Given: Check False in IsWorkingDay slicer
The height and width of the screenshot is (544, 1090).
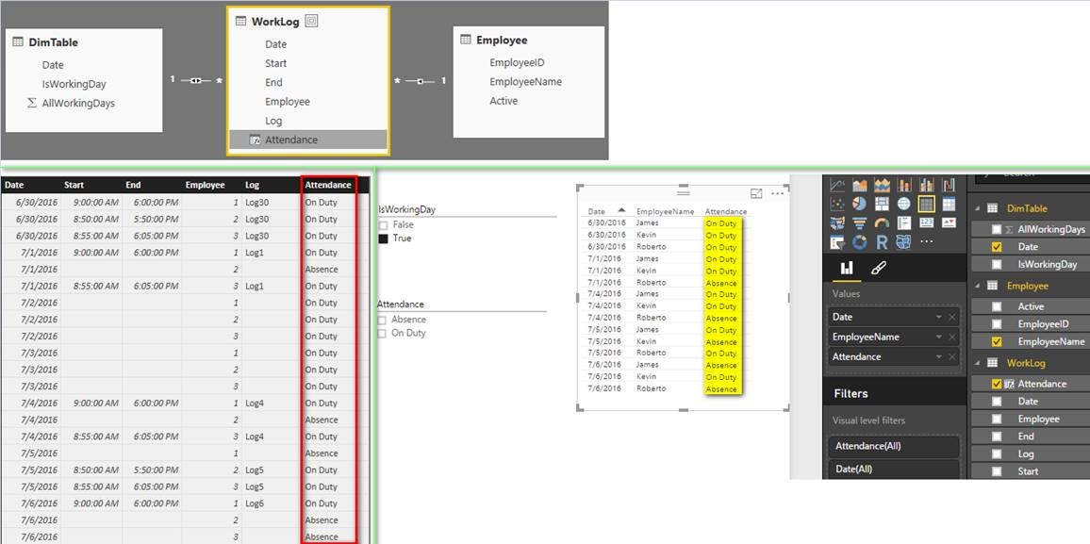Looking at the screenshot, I should (x=383, y=225).
